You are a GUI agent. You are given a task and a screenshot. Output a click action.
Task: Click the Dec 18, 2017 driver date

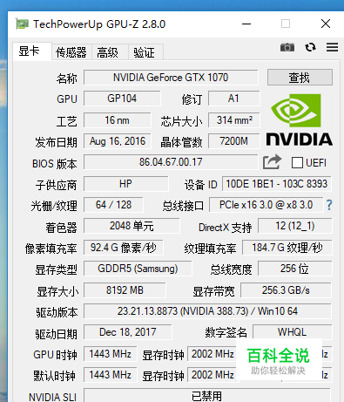tap(128, 332)
